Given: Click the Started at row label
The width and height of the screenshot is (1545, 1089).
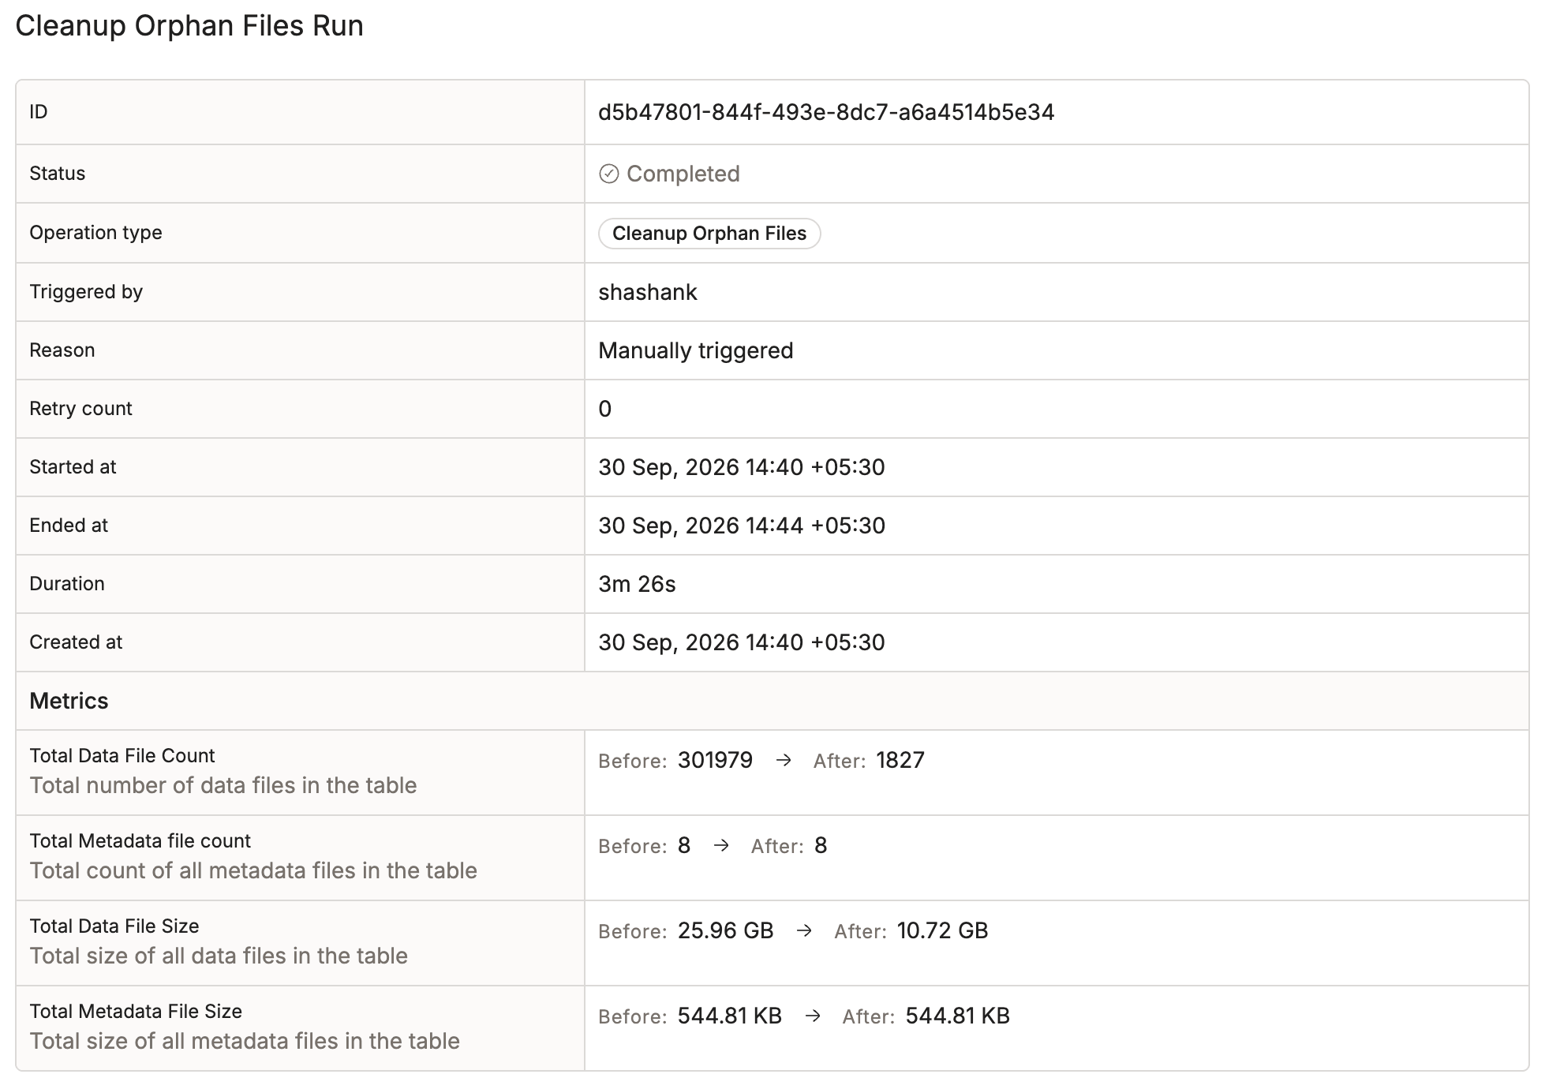Looking at the screenshot, I should pos(73,467).
